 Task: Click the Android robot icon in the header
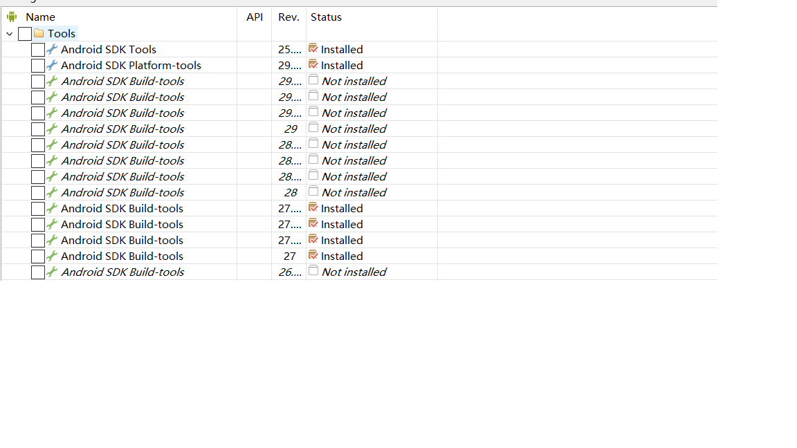click(12, 16)
